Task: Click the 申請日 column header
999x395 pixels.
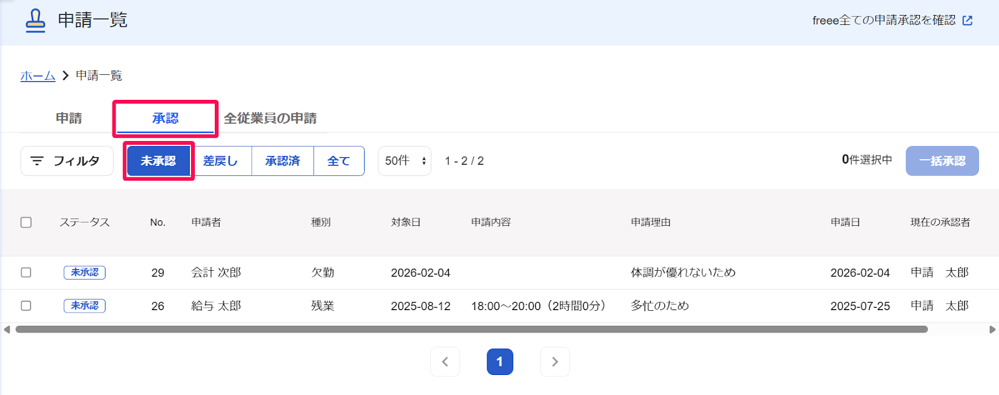Action: pyautogui.click(x=845, y=222)
